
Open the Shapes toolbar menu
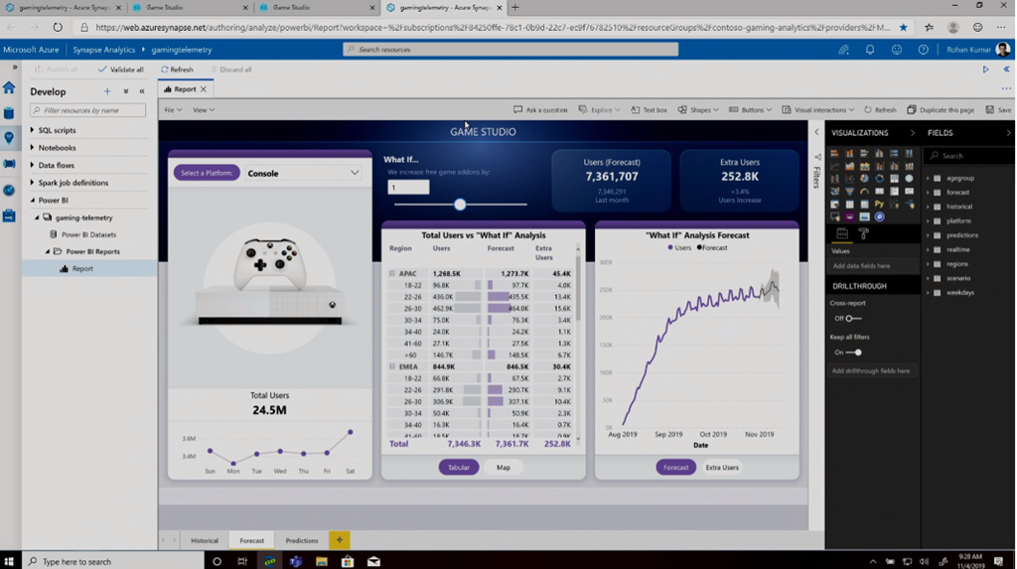[698, 110]
